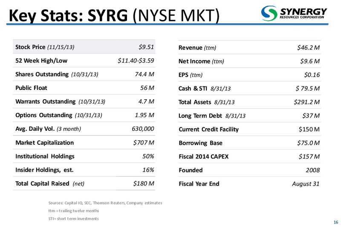The width and height of the screenshot is (341, 227).
Task: Select the $37 M debt value
Action: 311,116
